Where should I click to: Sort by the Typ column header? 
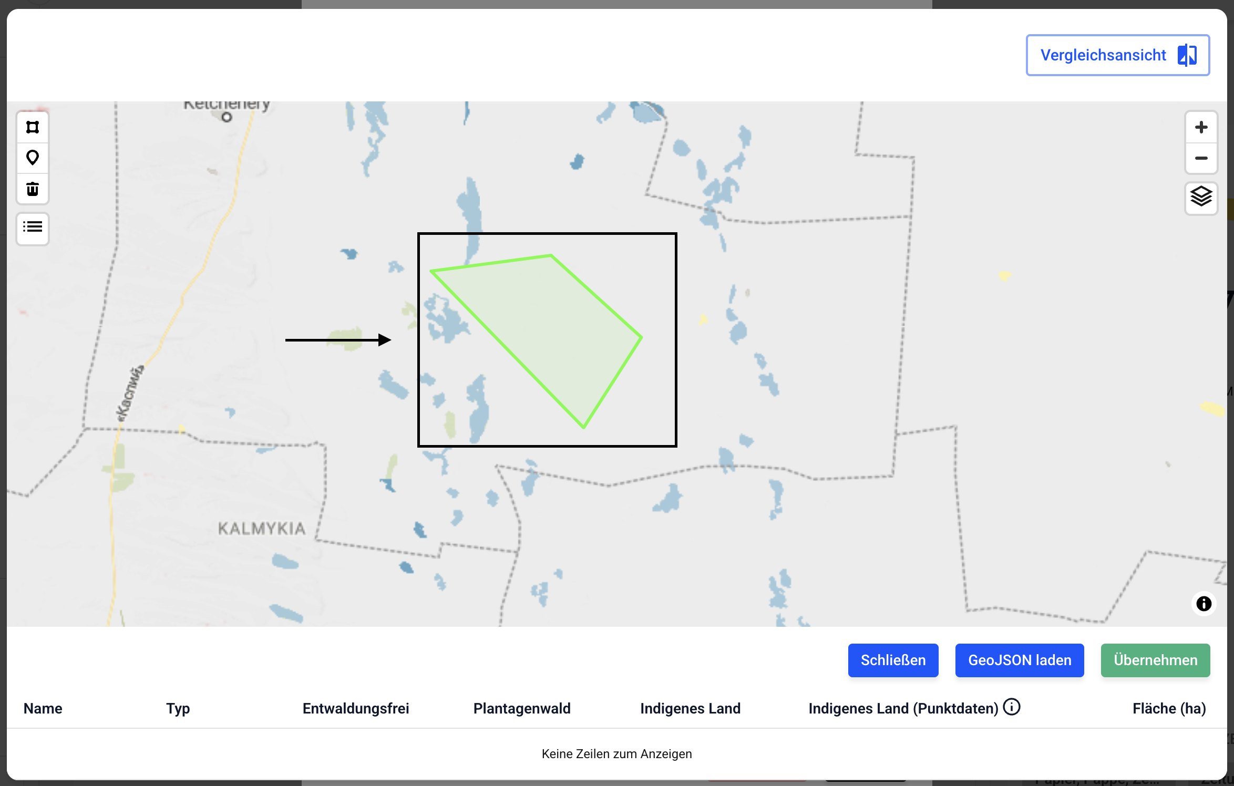178,709
